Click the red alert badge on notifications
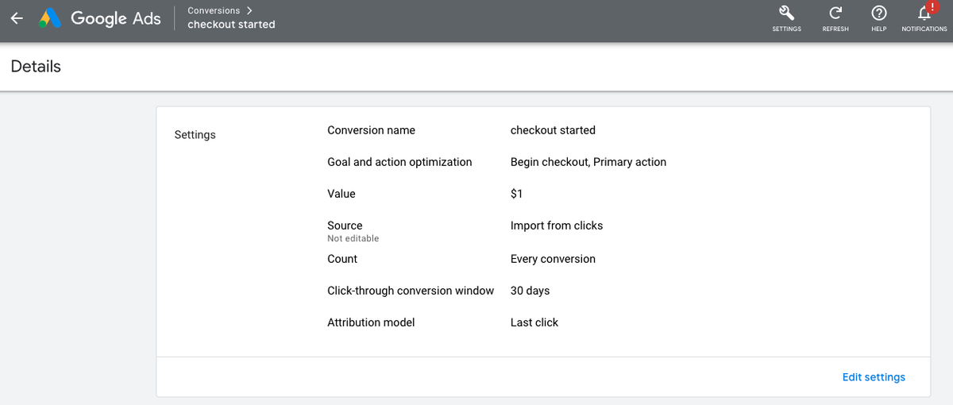 932,7
